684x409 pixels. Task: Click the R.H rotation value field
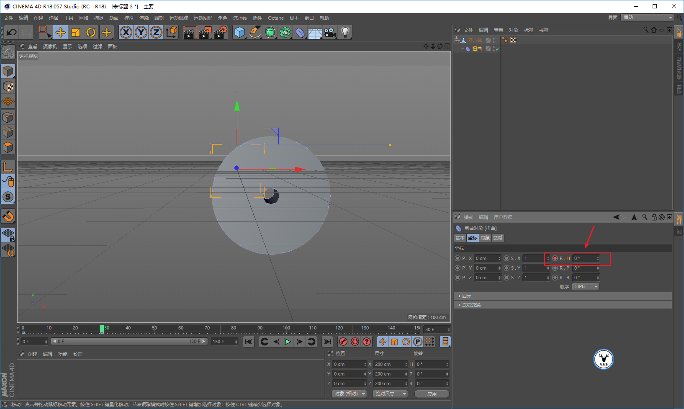[586, 258]
